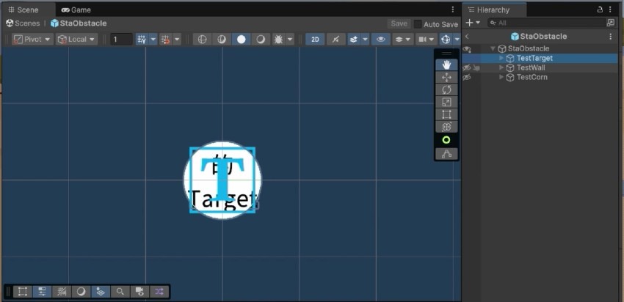Toggle visibility of TestCorn in hierarchy
Image resolution: width=624 pixels, height=302 pixels.
(x=467, y=77)
